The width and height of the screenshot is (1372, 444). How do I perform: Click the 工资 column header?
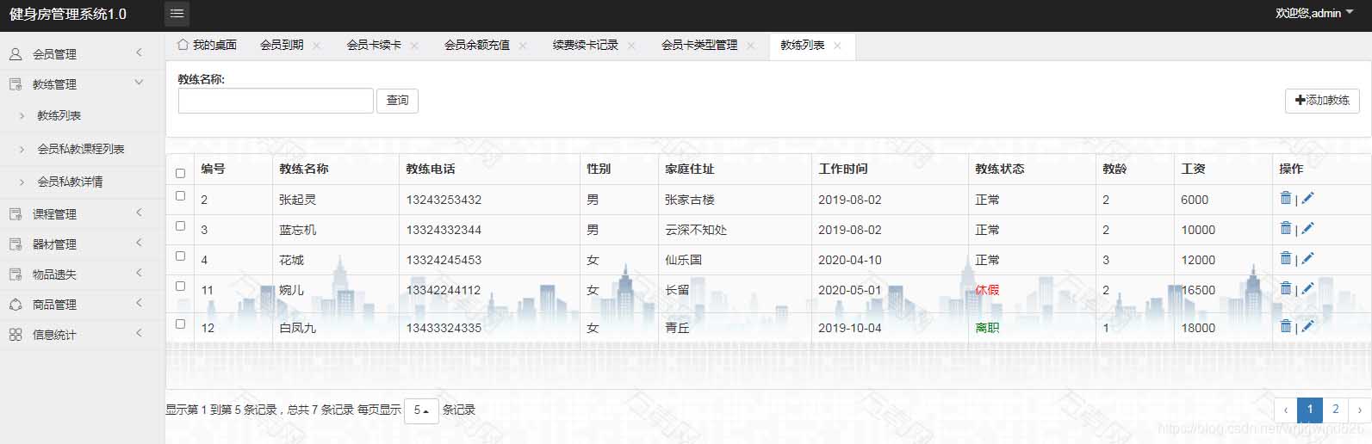tap(1193, 169)
